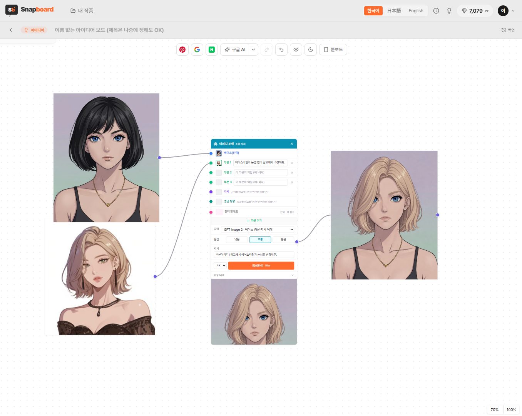Click 부분 추가 to add a part
Viewport: 522px width, 416px height.
point(254,221)
